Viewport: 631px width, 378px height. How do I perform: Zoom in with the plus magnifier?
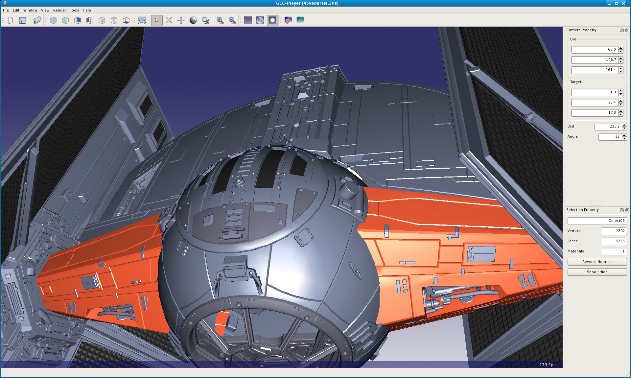point(220,20)
